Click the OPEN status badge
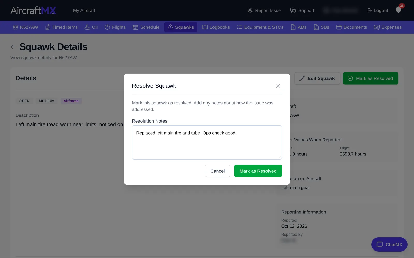Screen dimensions: 414x258 [24, 101]
